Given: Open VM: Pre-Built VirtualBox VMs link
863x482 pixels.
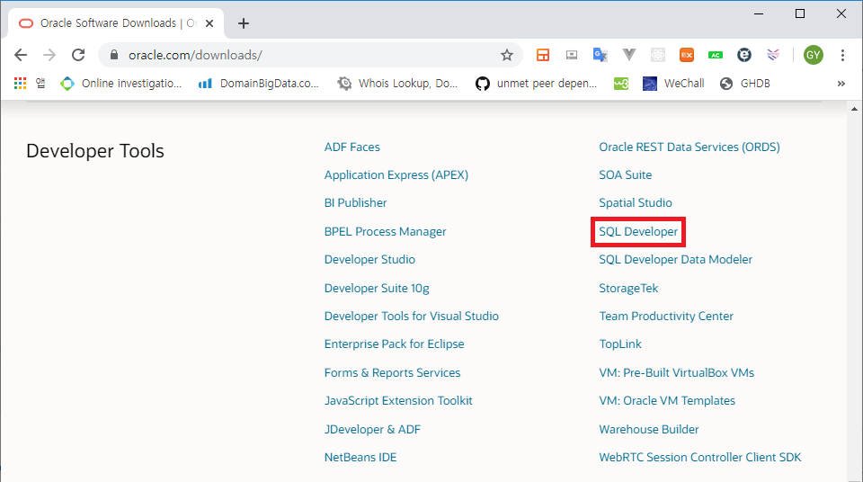Looking at the screenshot, I should pyautogui.click(x=676, y=373).
